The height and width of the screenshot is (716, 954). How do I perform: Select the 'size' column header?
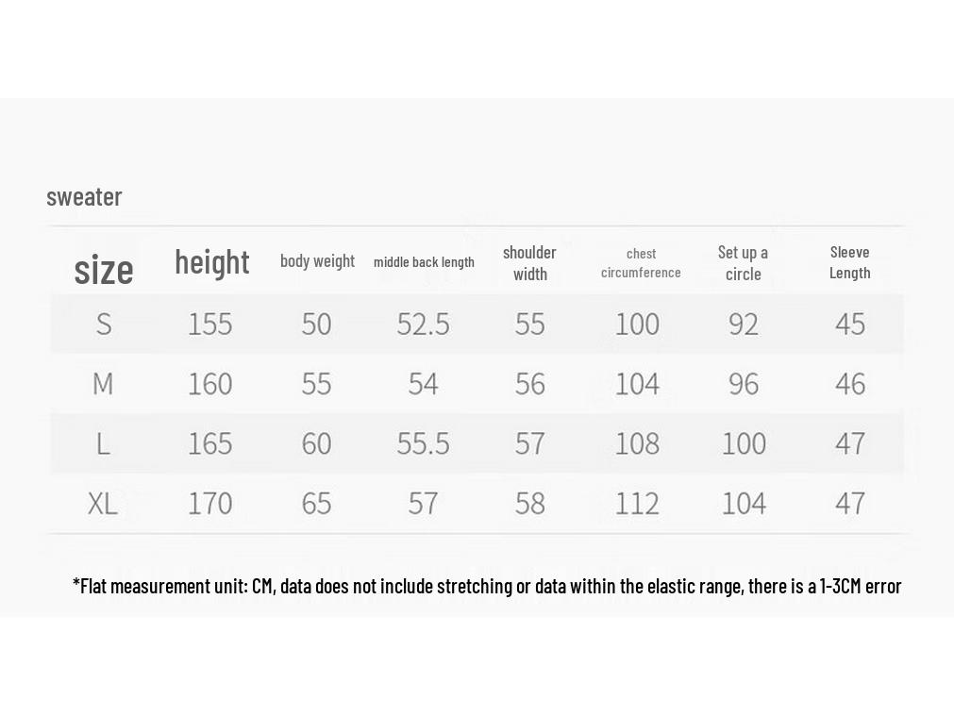104,270
